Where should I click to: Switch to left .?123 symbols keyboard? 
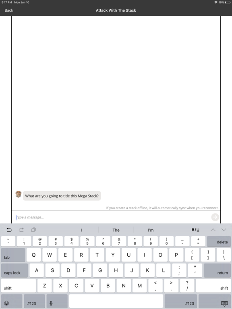click(x=34, y=301)
